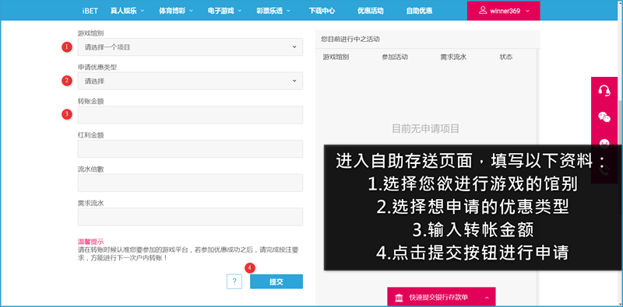Open the 彩票乐透 menu
The height and width of the screenshot is (307, 623).
273,11
